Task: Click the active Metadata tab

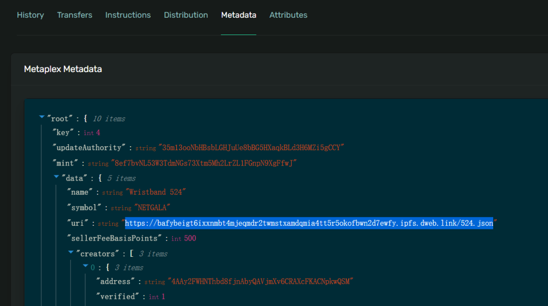Action: pos(238,15)
